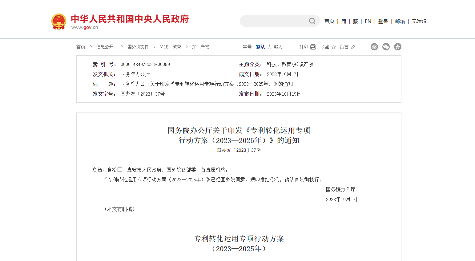The image size is (475, 261).
Task: Switch language to EN
Action: 368,21
